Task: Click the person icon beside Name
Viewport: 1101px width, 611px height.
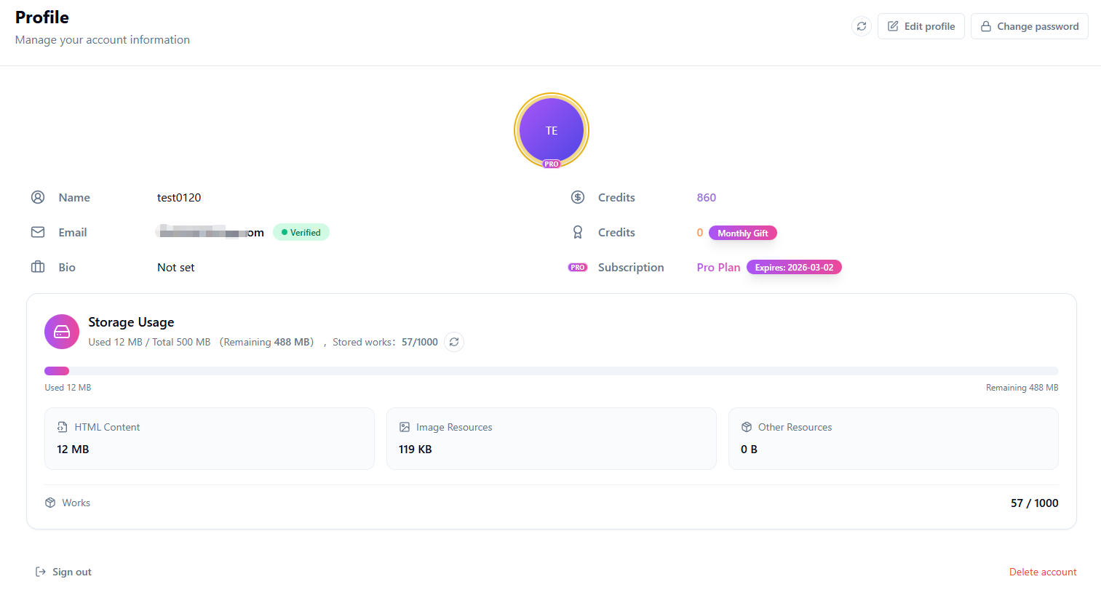Action: pyautogui.click(x=37, y=196)
